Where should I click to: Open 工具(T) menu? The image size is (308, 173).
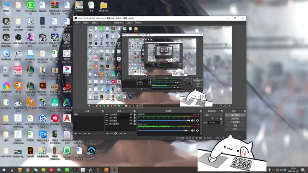coord(129,23)
